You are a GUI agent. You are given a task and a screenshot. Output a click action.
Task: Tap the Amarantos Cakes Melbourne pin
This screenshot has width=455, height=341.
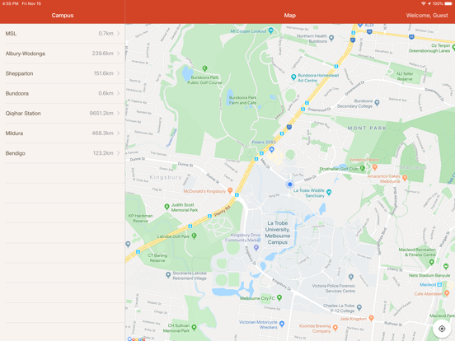click(x=405, y=178)
